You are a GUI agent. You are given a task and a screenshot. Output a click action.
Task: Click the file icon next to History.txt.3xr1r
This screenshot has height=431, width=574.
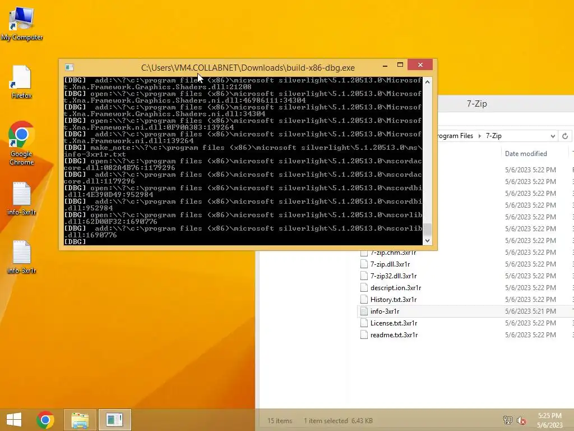364,300
